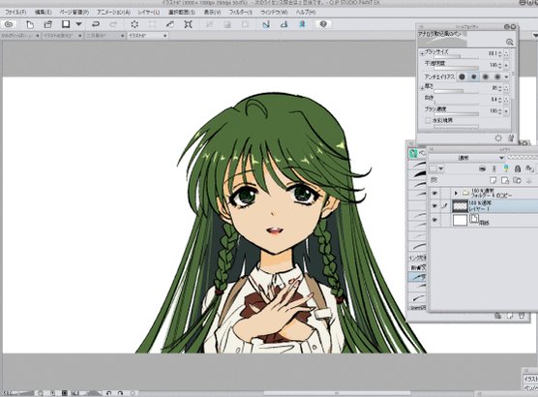Open the 通常 blending mode dropdown

click(466, 158)
